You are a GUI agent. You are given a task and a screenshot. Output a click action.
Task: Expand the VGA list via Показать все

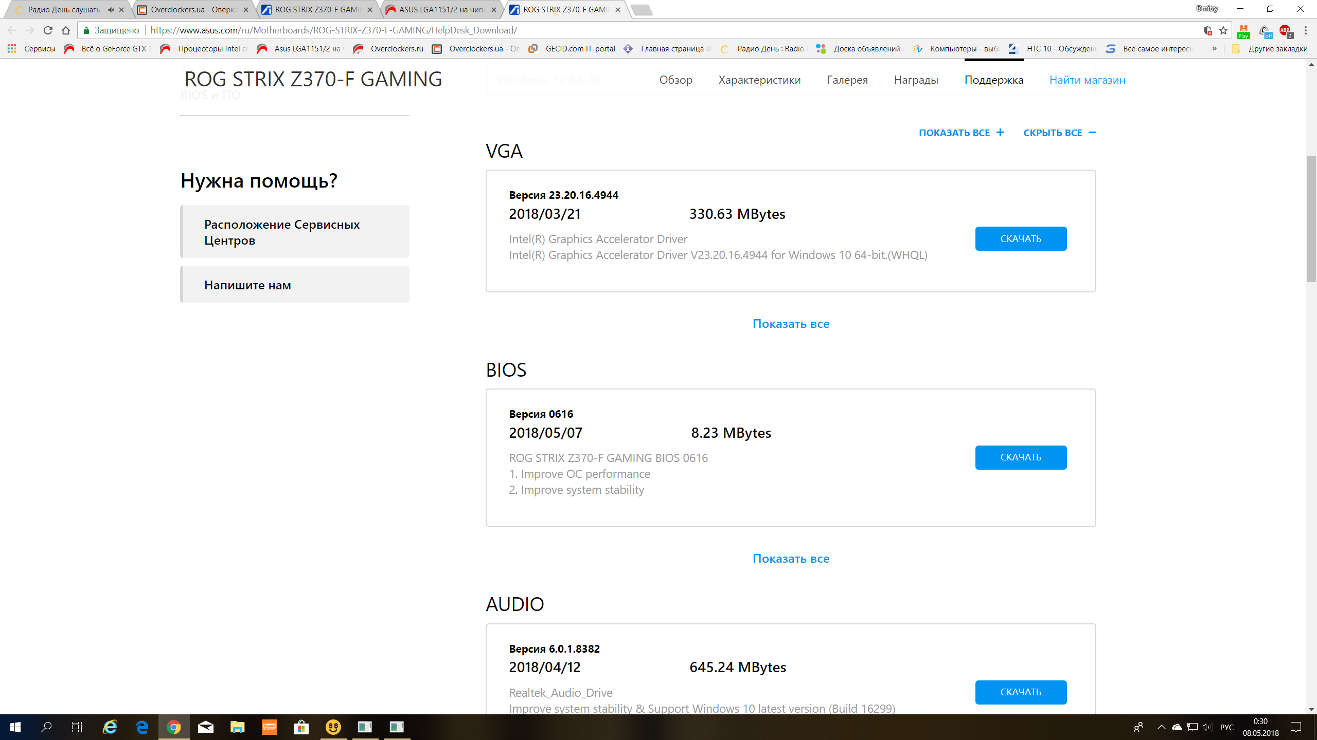791,324
